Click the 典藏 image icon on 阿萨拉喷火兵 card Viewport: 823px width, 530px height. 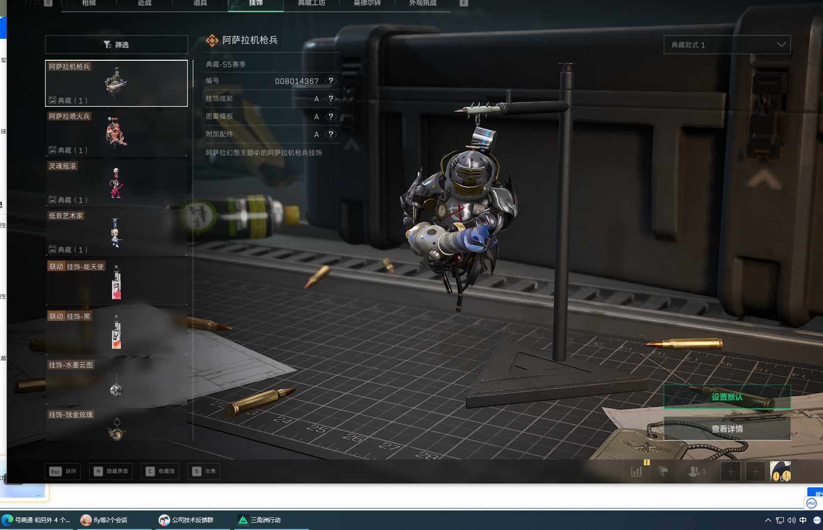(x=52, y=150)
